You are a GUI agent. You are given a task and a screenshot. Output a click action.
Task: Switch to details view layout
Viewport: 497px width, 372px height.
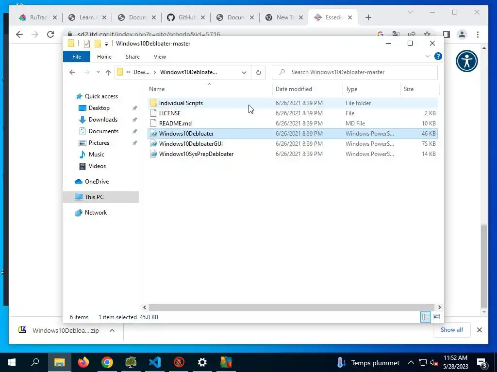[x=425, y=317]
